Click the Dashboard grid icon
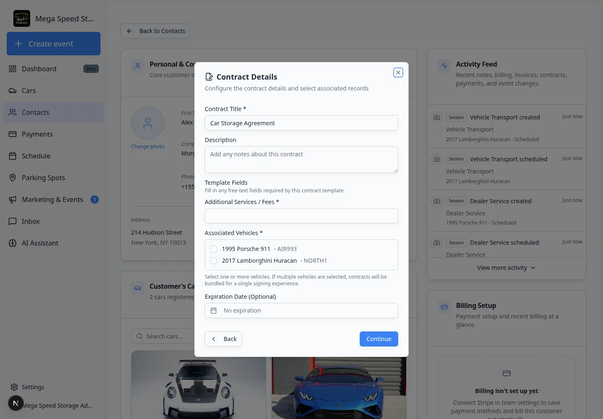603x419 pixels. pos(13,69)
